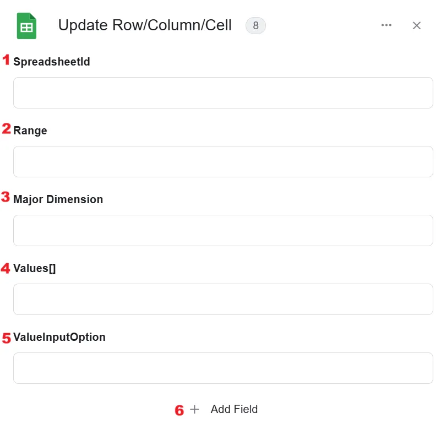Click the green Google Sheets icon
441x440 pixels.
[26, 26]
